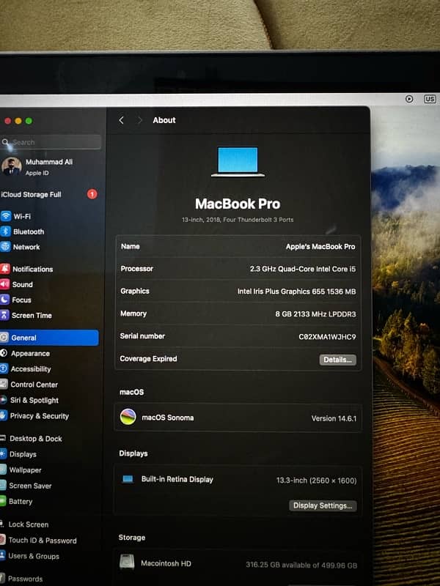Viewport: 440px width, 586px height.
Task: Click the Notifications bell icon
Action: pos(5,269)
